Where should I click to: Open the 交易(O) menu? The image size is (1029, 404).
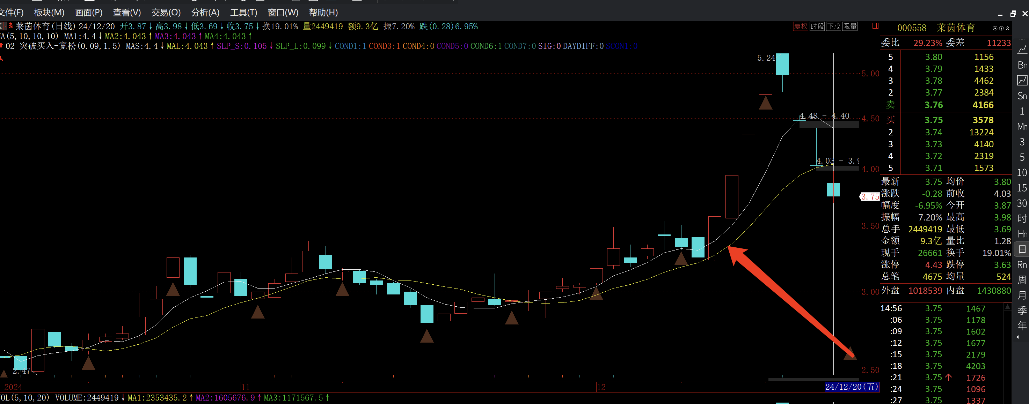click(x=166, y=12)
